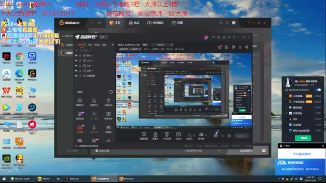
Task: Hide the 文本 1 layer
Action: pyautogui.click(x=76, y=65)
